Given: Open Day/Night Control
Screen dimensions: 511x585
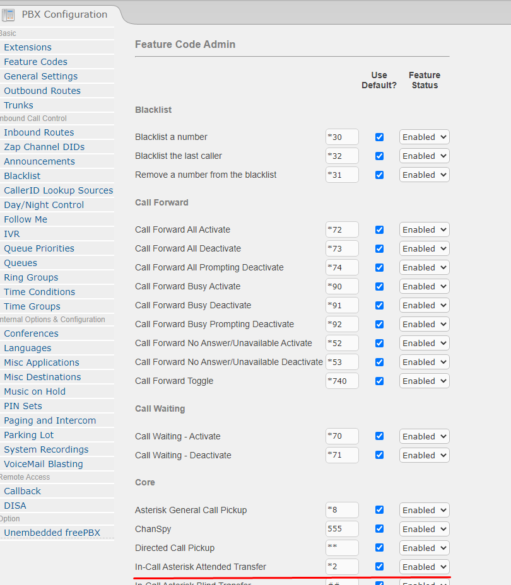Looking at the screenshot, I should [x=44, y=206].
